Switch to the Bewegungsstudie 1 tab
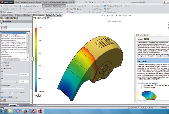The image size is (169, 114). 26,105
